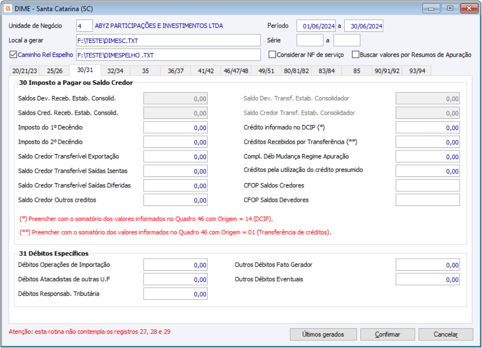Click Saldo Credor Transferível Exportação field
The width and height of the screenshot is (482, 348).
point(175,156)
